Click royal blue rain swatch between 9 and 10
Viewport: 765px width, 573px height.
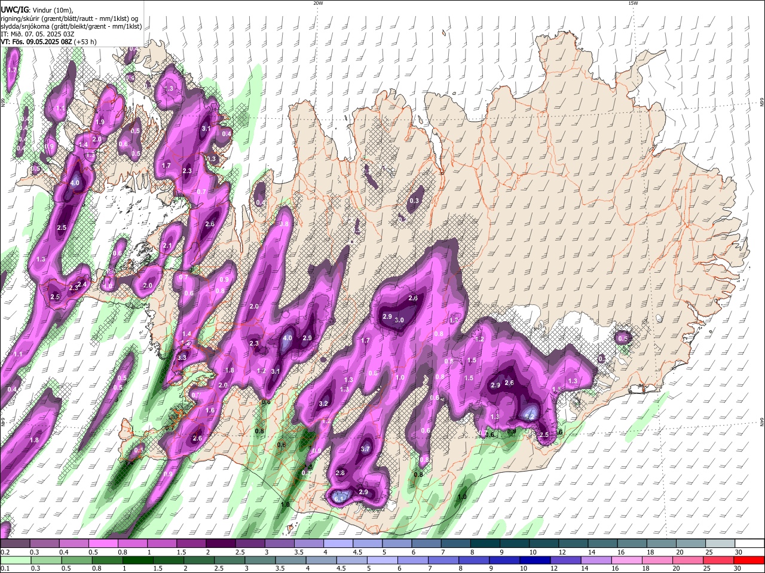pos(504,560)
